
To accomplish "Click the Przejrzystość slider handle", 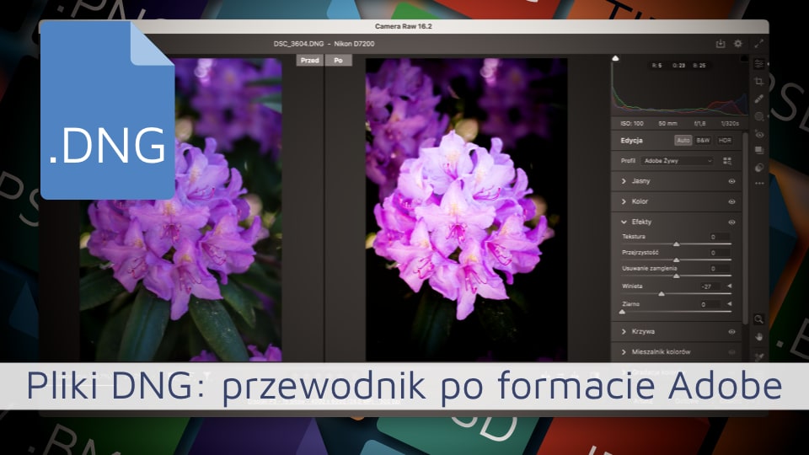I will 677,260.
